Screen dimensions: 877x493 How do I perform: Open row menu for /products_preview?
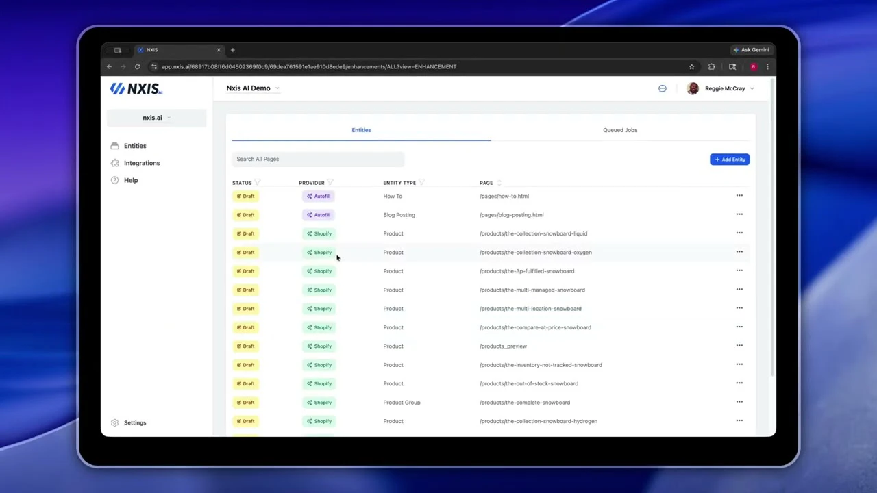739,346
